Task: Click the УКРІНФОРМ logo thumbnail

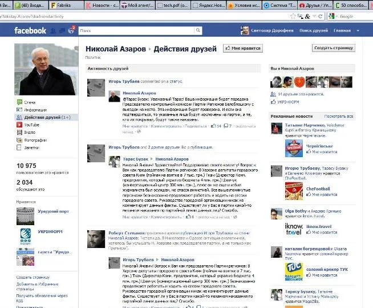Action: [x=25, y=237]
